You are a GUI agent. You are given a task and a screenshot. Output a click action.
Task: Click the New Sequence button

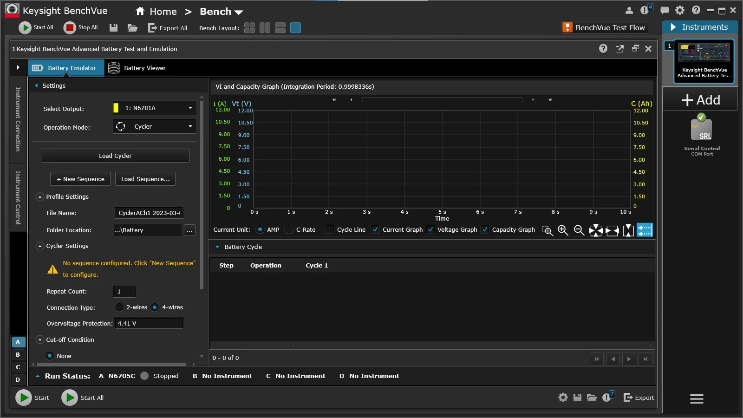pyautogui.click(x=80, y=179)
